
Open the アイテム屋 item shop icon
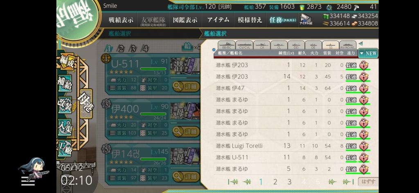coord(306,20)
